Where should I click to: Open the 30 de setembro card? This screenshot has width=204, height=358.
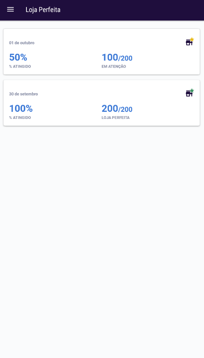(x=102, y=103)
